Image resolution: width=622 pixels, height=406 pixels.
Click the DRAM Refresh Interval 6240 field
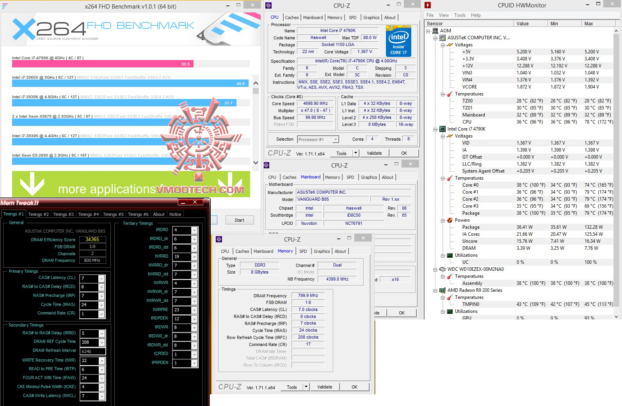92,351
